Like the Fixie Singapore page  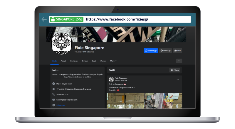178,51
